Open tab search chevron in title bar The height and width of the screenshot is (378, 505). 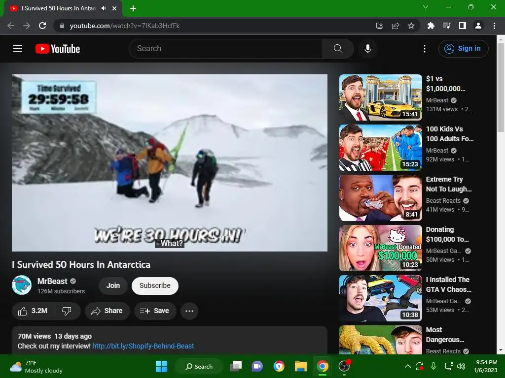pyautogui.click(x=426, y=7)
